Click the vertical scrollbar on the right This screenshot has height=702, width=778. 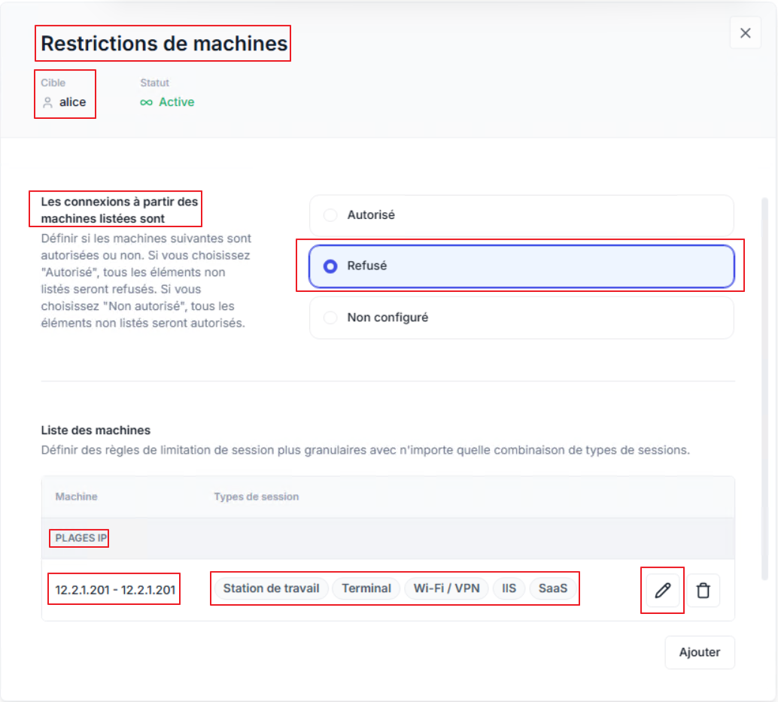tap(764, 376)
